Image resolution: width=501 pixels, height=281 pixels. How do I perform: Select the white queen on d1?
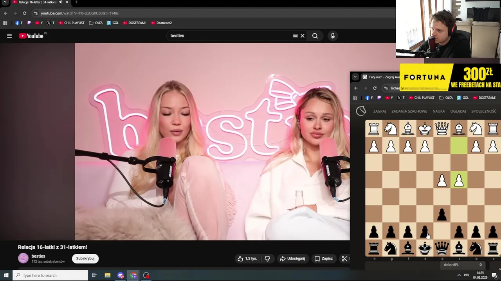[442, 129]
